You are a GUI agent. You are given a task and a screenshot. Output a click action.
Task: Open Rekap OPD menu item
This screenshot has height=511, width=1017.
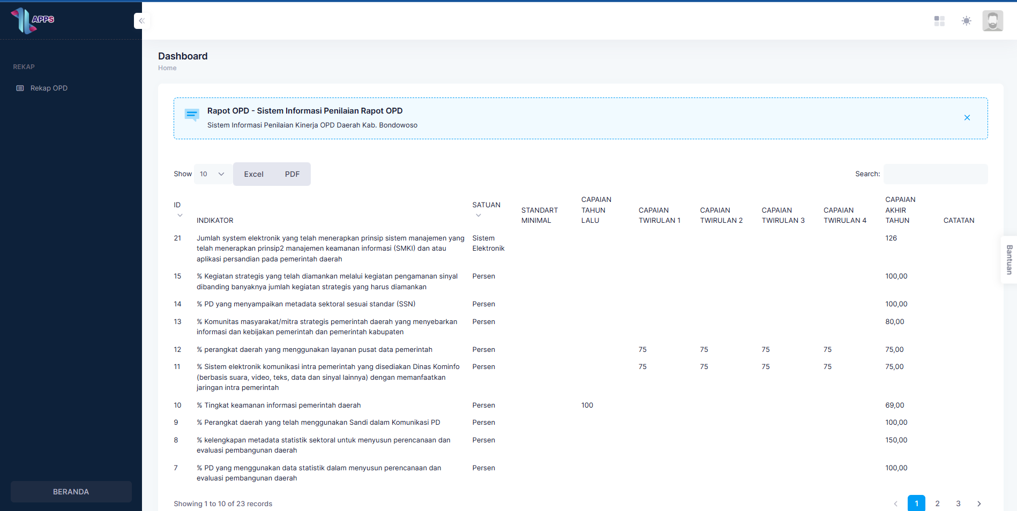(x=49, y=88)
